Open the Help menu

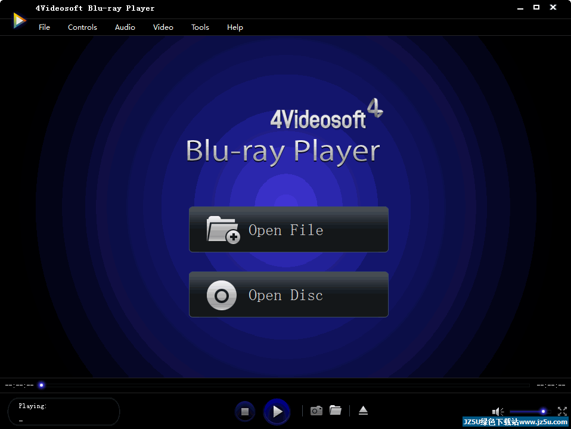[x=235, y=27]
